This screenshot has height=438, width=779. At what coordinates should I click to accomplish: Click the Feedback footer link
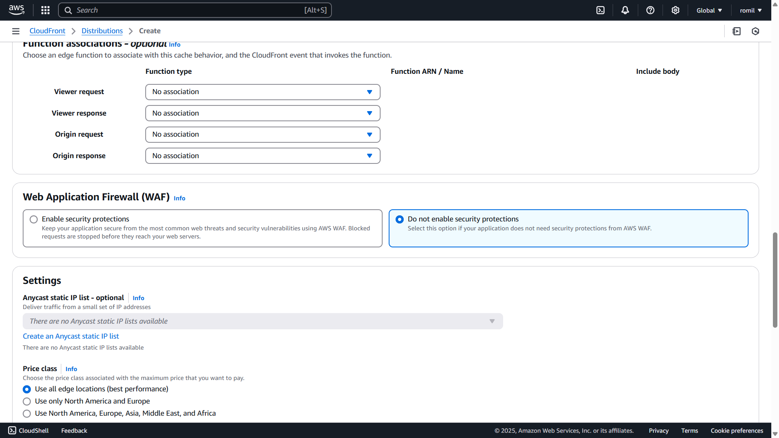[x=74, y=431]
